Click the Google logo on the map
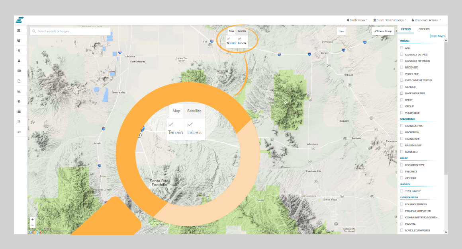This screenshot has width=462, height=249. point(35,232)
